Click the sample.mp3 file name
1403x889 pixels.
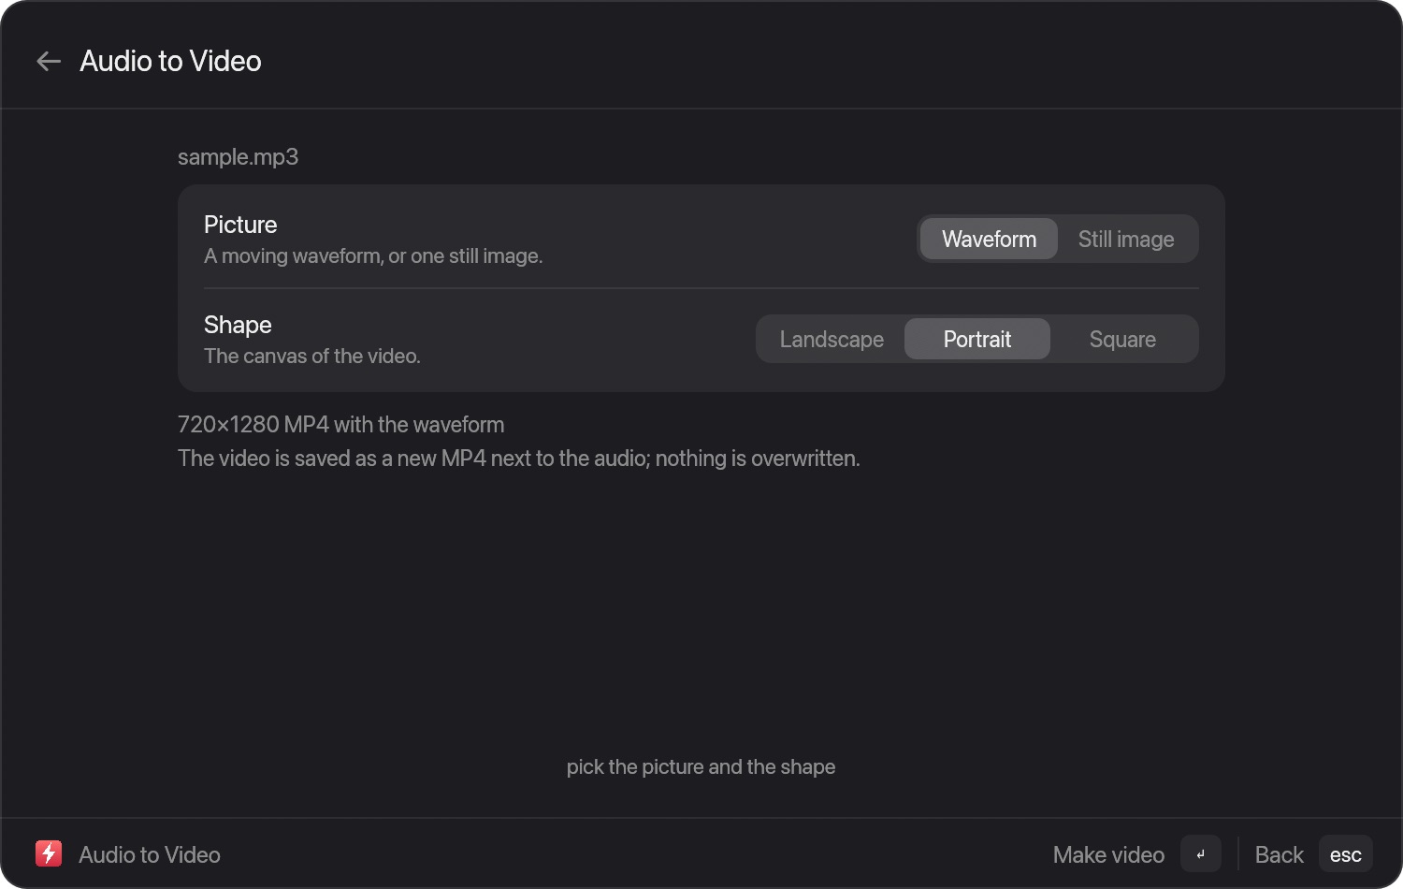pos(239,156)
